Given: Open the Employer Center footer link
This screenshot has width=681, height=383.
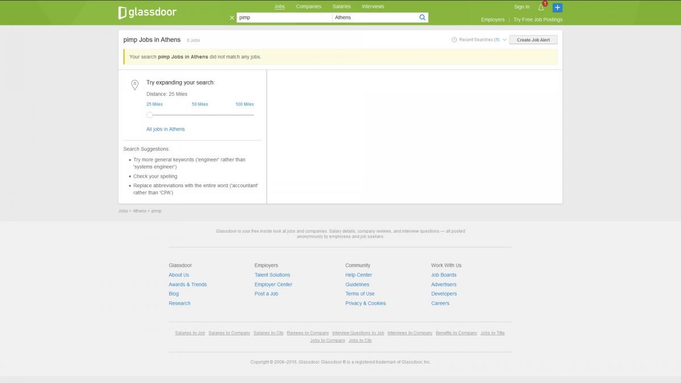Looking at the screenshot, I should tap(274, 285).
